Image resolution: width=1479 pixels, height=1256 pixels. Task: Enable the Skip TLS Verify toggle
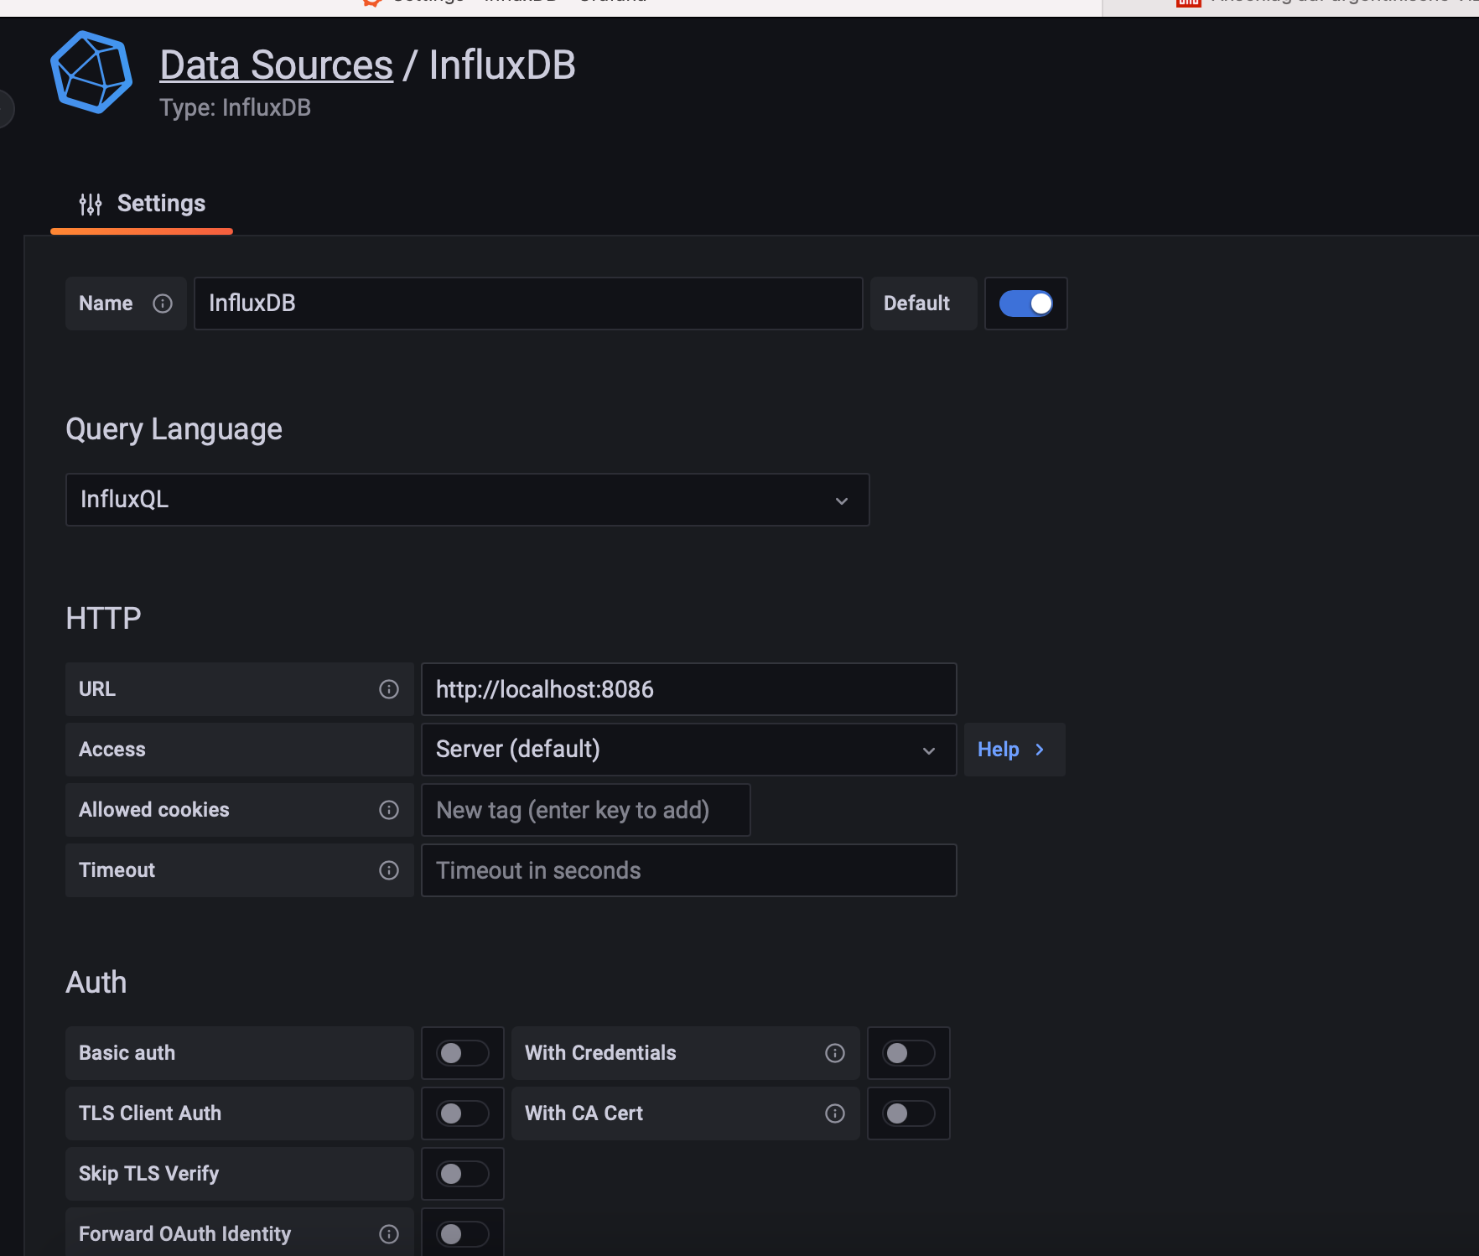tap(463, 1174)
